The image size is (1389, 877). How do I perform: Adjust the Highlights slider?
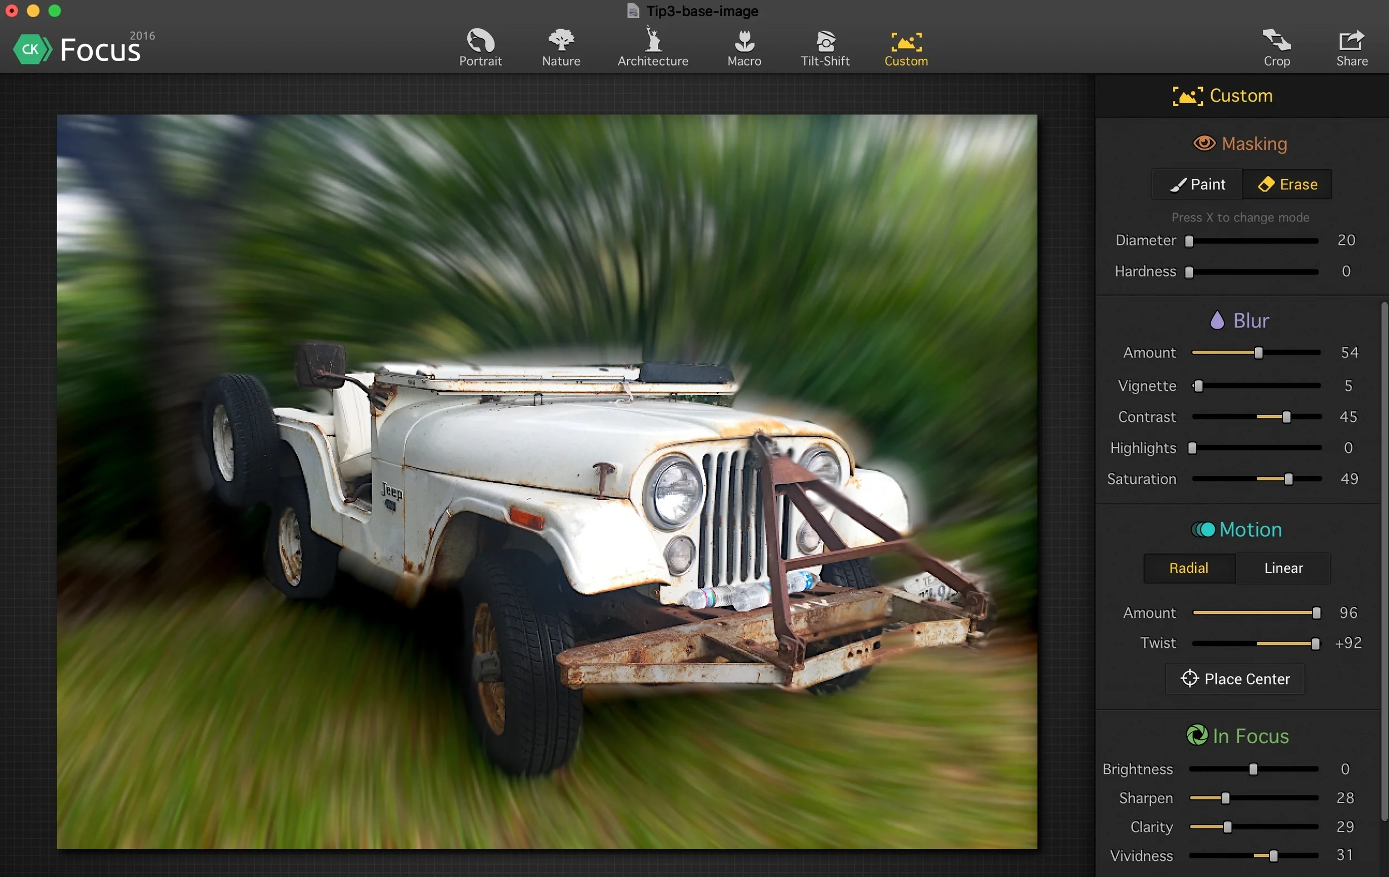click(1256, 448)
